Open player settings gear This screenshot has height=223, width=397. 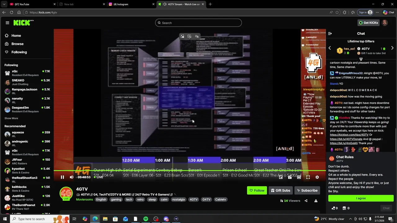(317, 177)
